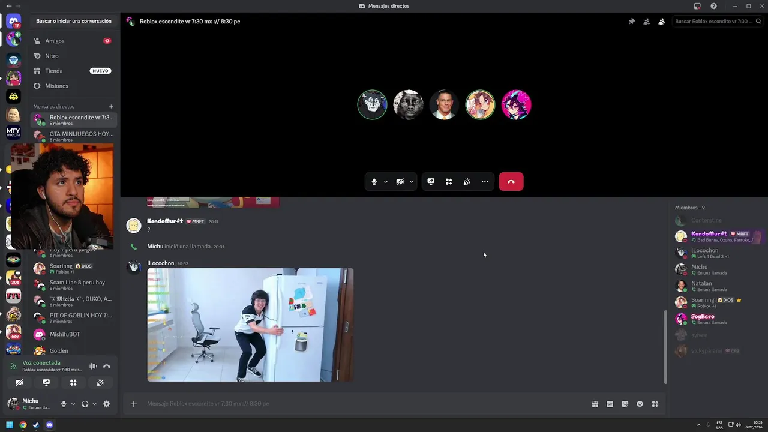Screen dimensions: 768x432
Task: Hang up with the red disconnect button
Action: coord(511,182)
